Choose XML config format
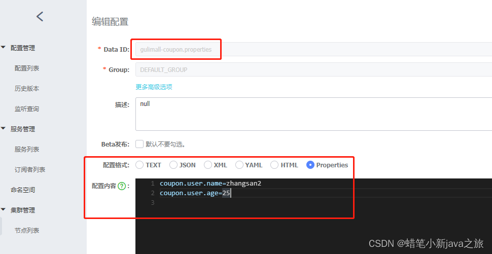Viewport: 492px width, 254px height. pyautogui.click(x=208, y=165)
